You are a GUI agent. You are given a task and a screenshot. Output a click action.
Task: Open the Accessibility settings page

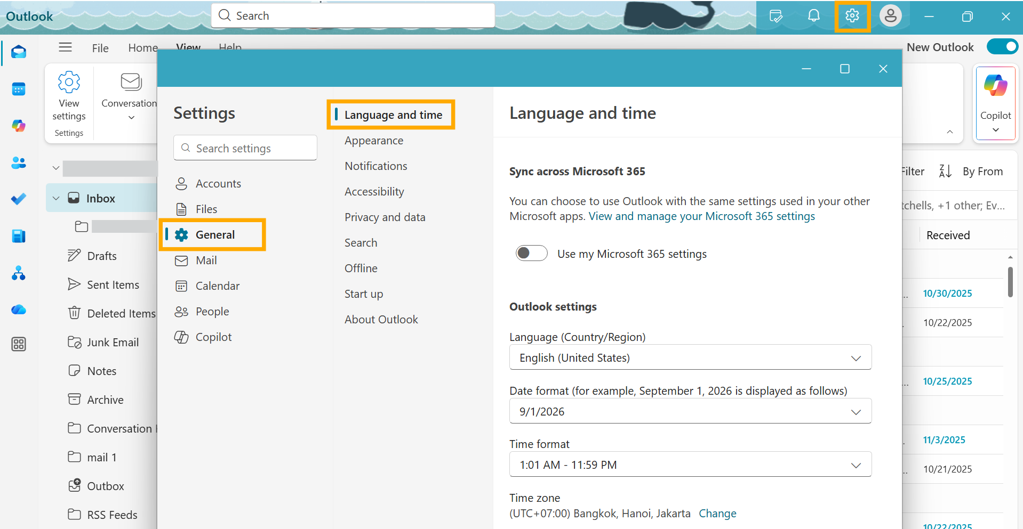[x=374, y=192]
